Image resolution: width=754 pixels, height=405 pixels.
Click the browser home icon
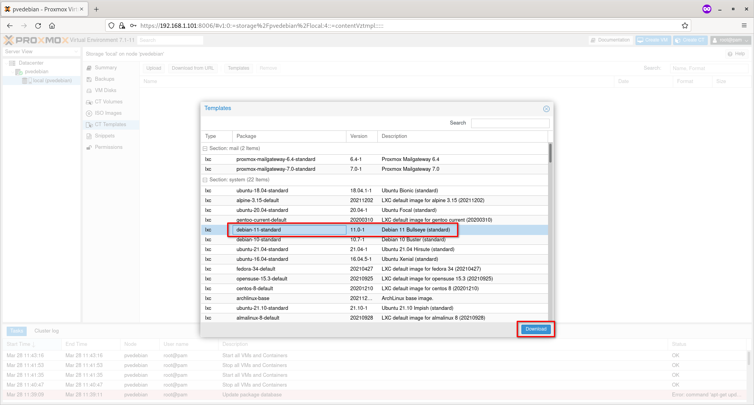pos(52,26)
